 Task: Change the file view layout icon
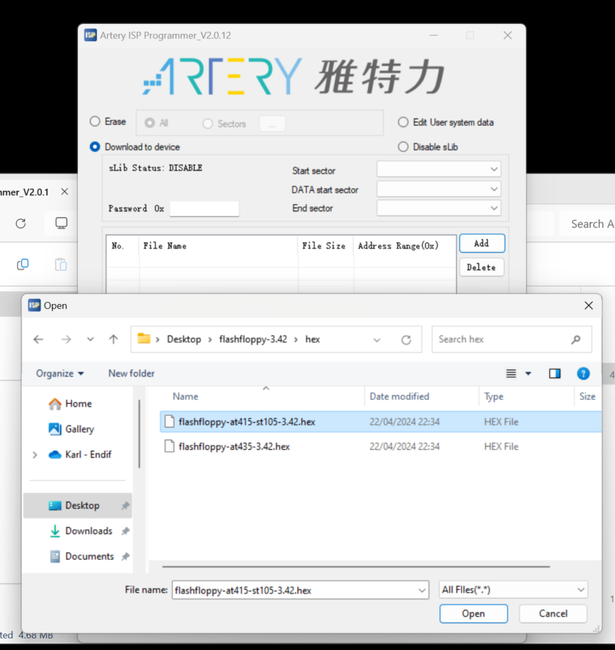pyautogui.click(x=511, y=373)
